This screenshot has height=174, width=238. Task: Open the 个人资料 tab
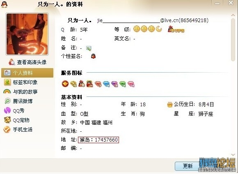coord(27,73)
